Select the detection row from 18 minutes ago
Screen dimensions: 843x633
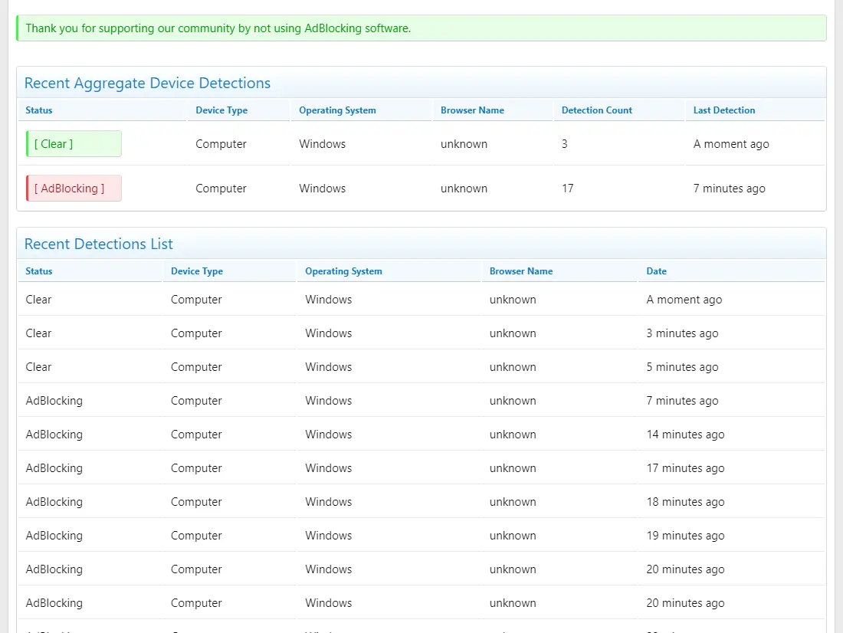(x=421, y=502)
